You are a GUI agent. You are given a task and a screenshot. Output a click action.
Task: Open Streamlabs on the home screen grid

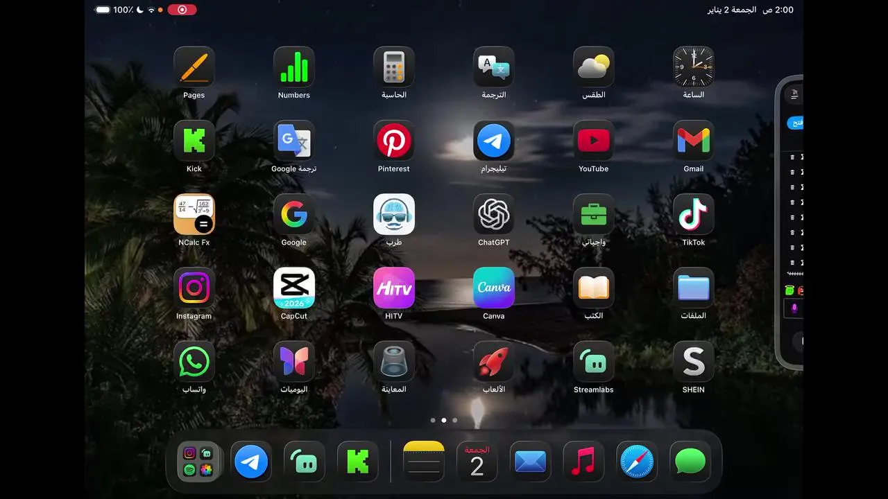click(594, 361)
